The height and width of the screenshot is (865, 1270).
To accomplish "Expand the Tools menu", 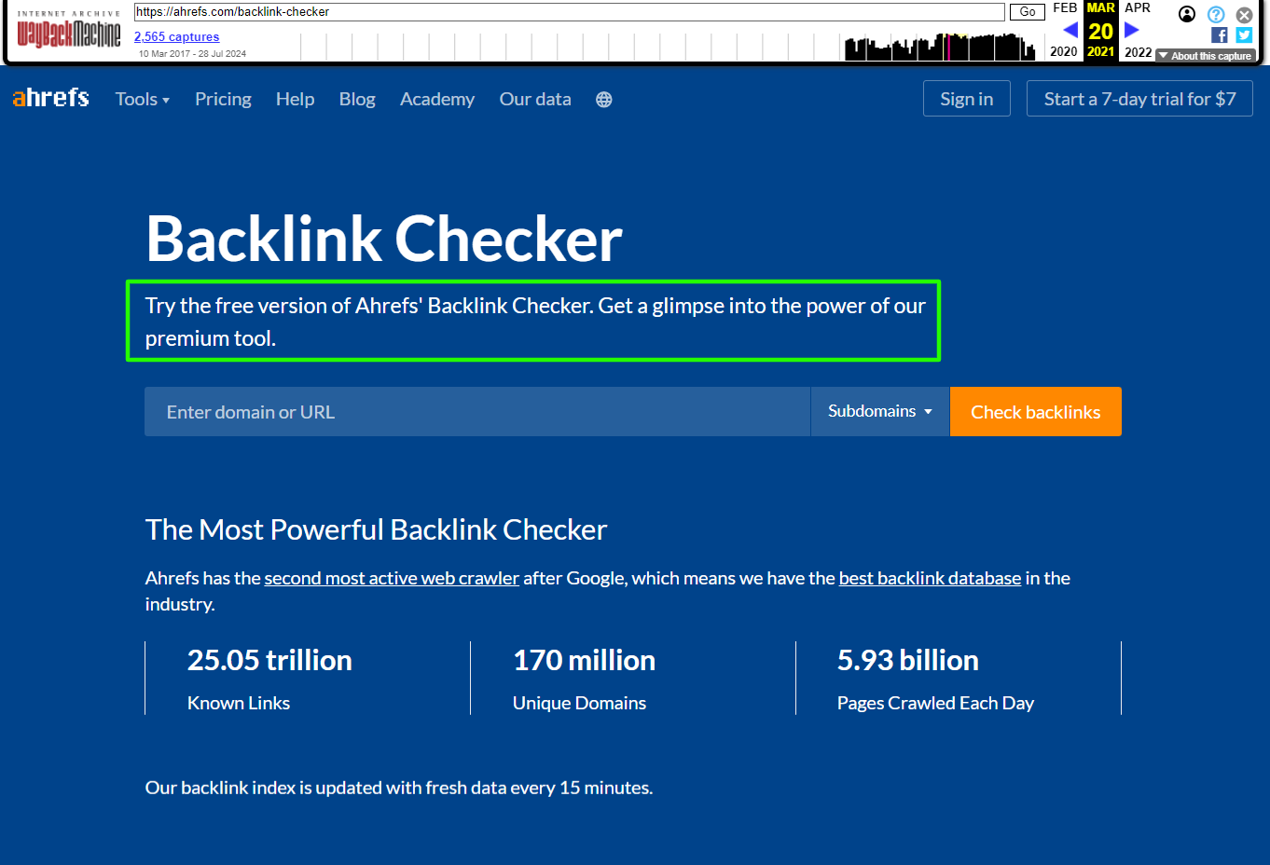I will [143, 99].
